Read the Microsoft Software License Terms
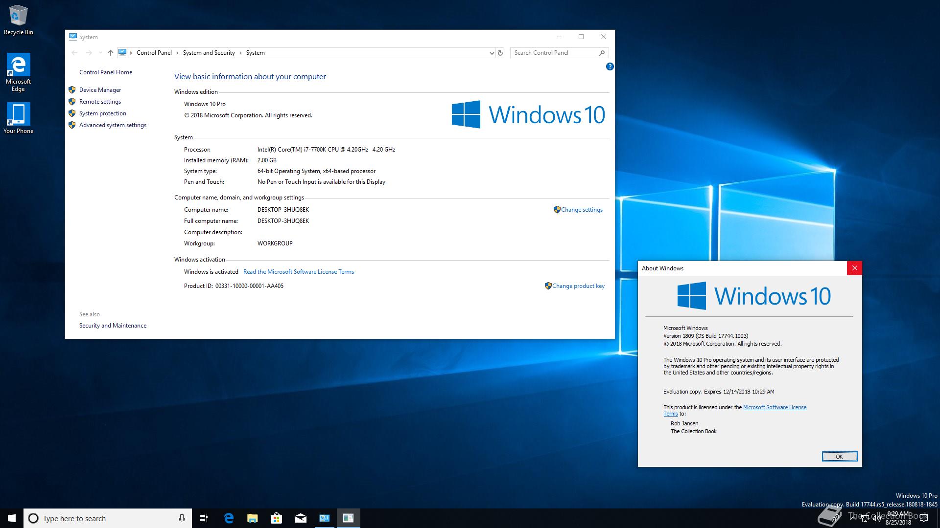 click(x=299, y=272)
